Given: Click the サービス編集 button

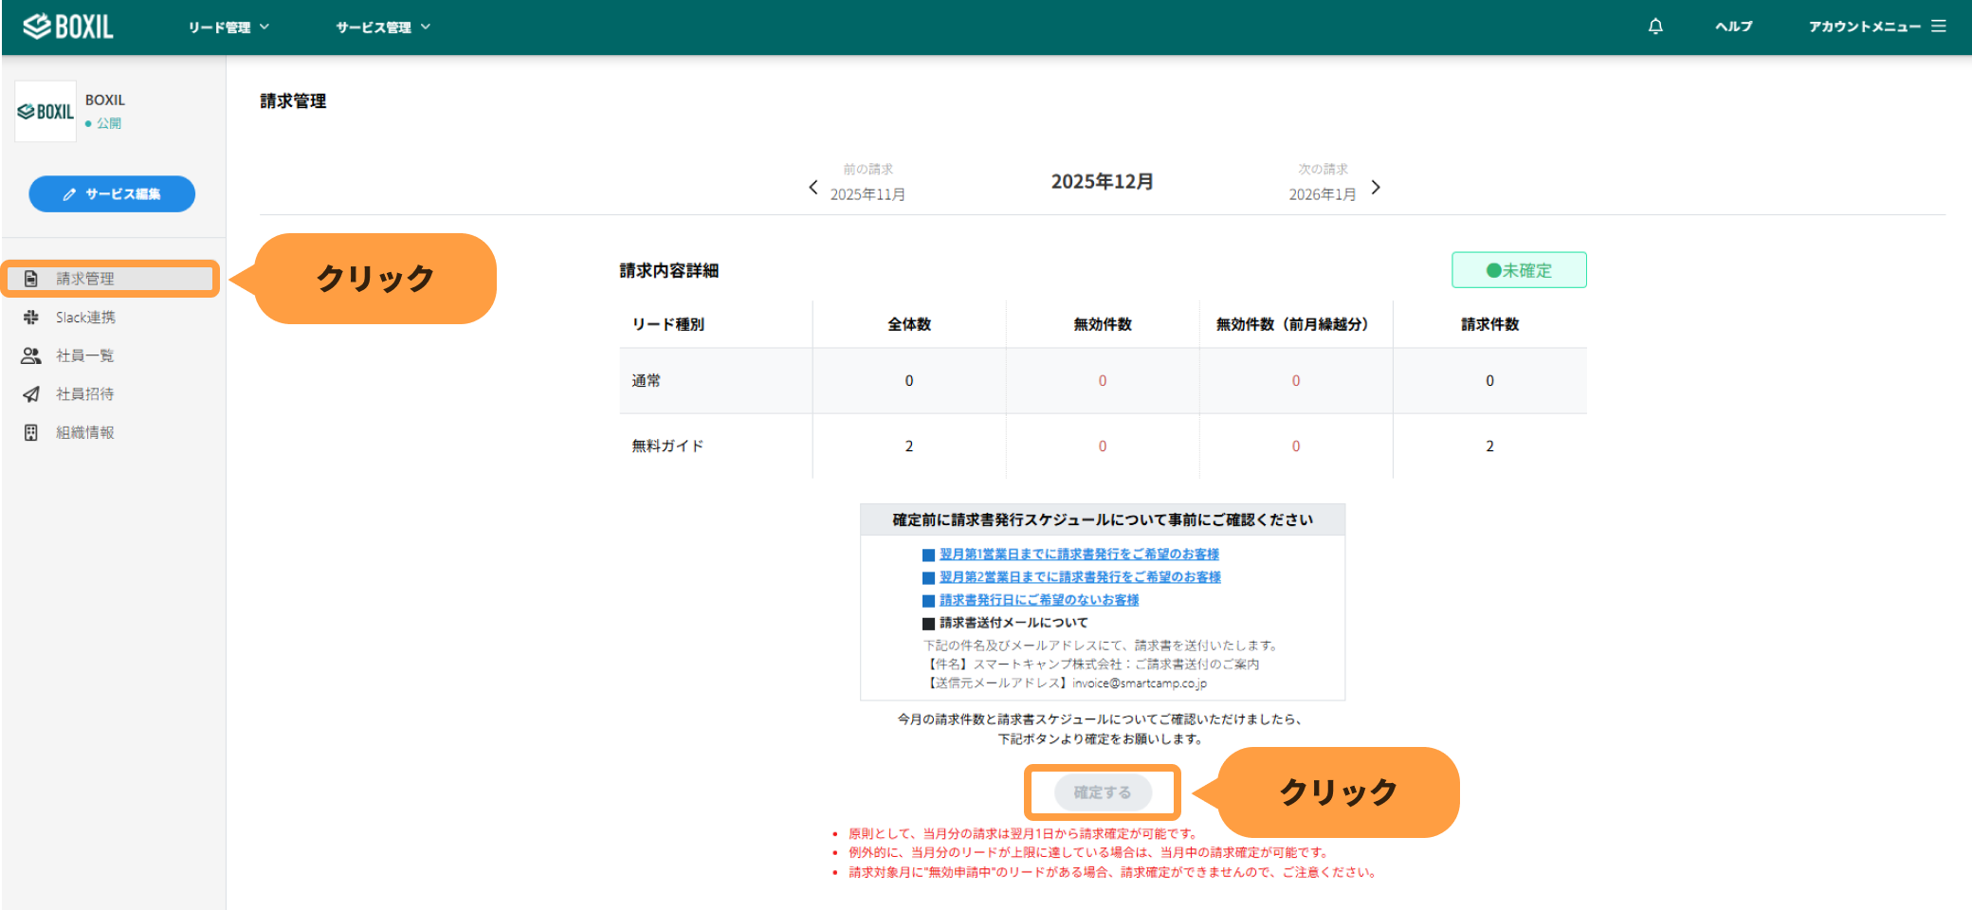Looking at the screenshot, I should click(x=111, y=193).
